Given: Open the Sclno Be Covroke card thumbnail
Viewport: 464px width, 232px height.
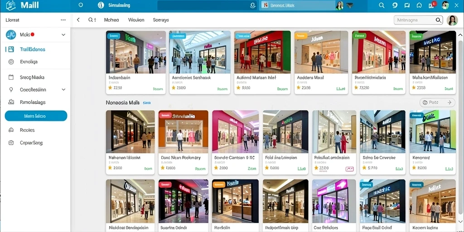Looking at the screenshot, I should (382, 132).
